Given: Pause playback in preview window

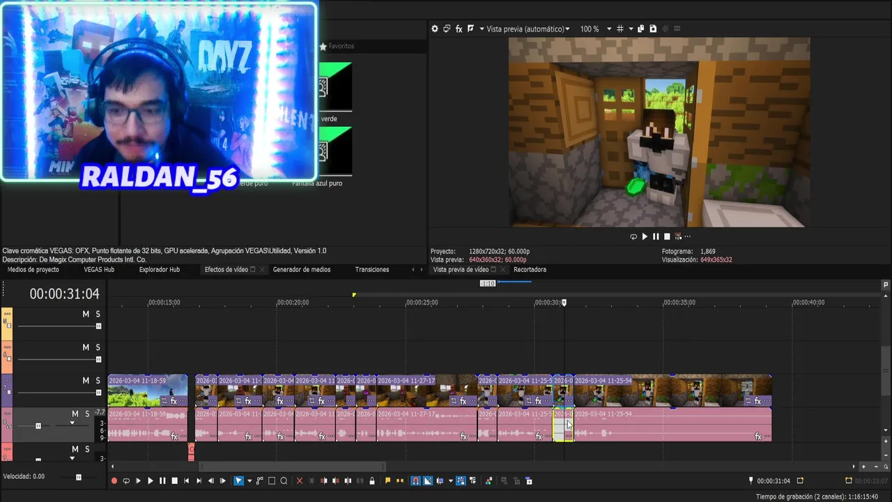Looking at the screenshot, I should [656, 236].
